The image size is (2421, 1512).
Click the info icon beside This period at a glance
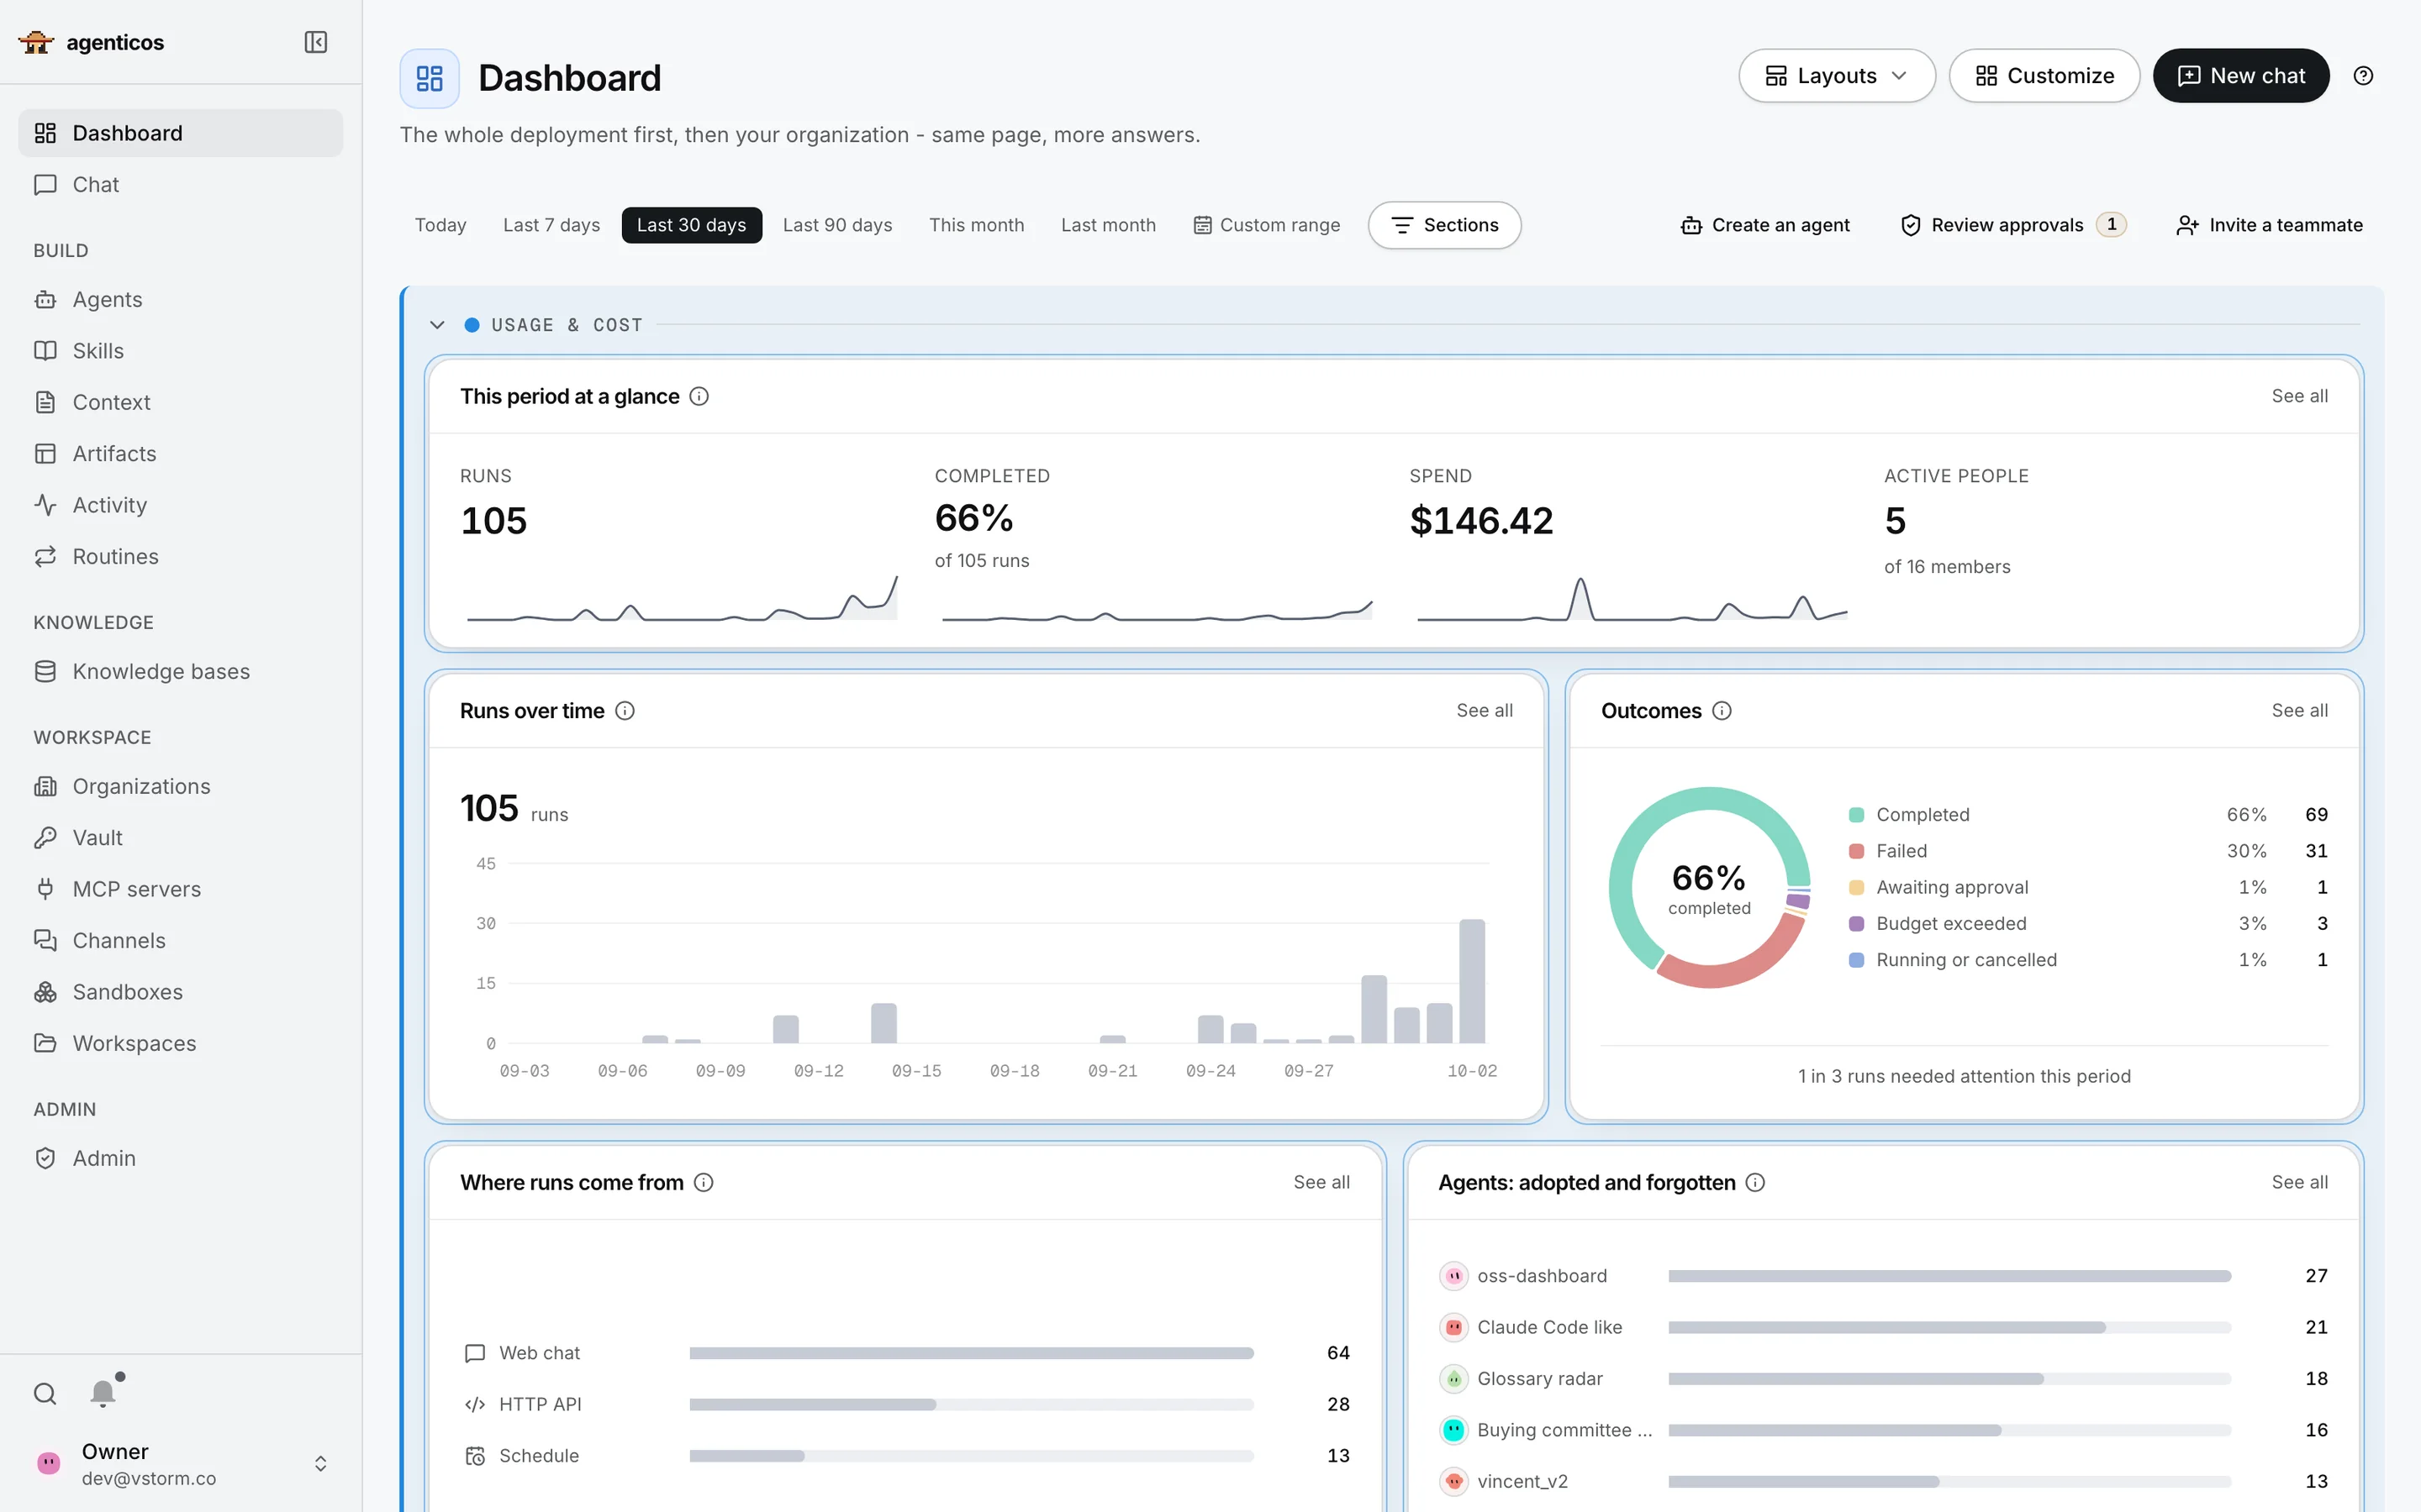pos(699,396)
